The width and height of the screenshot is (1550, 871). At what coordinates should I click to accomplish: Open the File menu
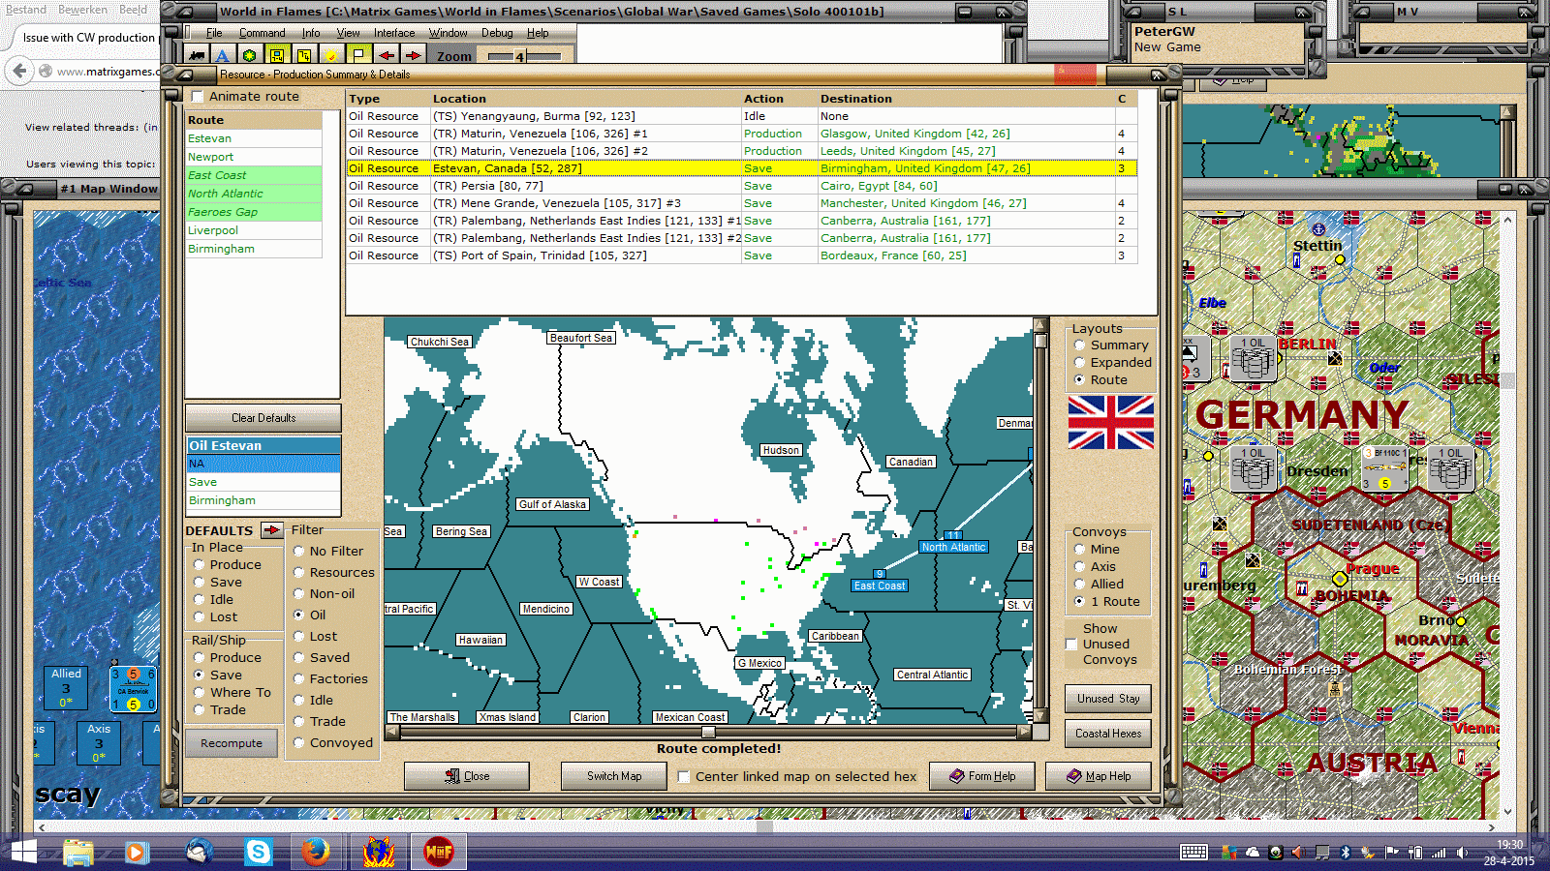tap(214, 33)
